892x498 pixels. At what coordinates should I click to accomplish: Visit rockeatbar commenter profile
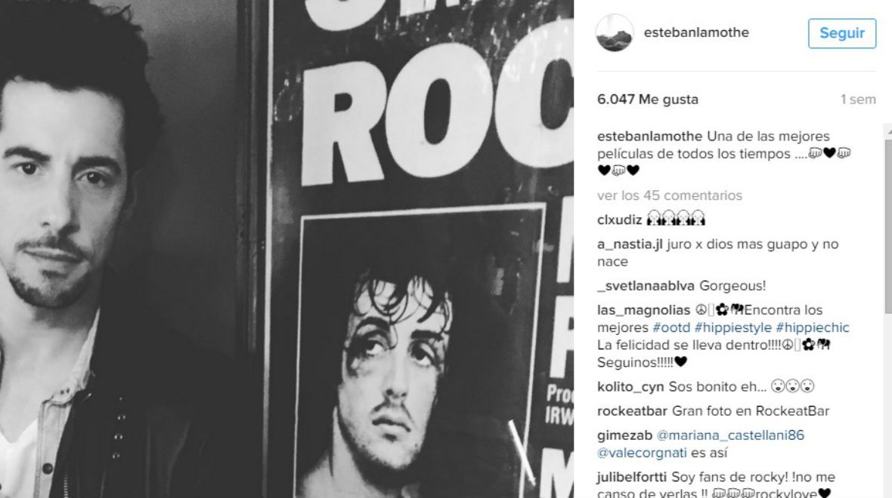pyautogui.click(x=632, y=411)
